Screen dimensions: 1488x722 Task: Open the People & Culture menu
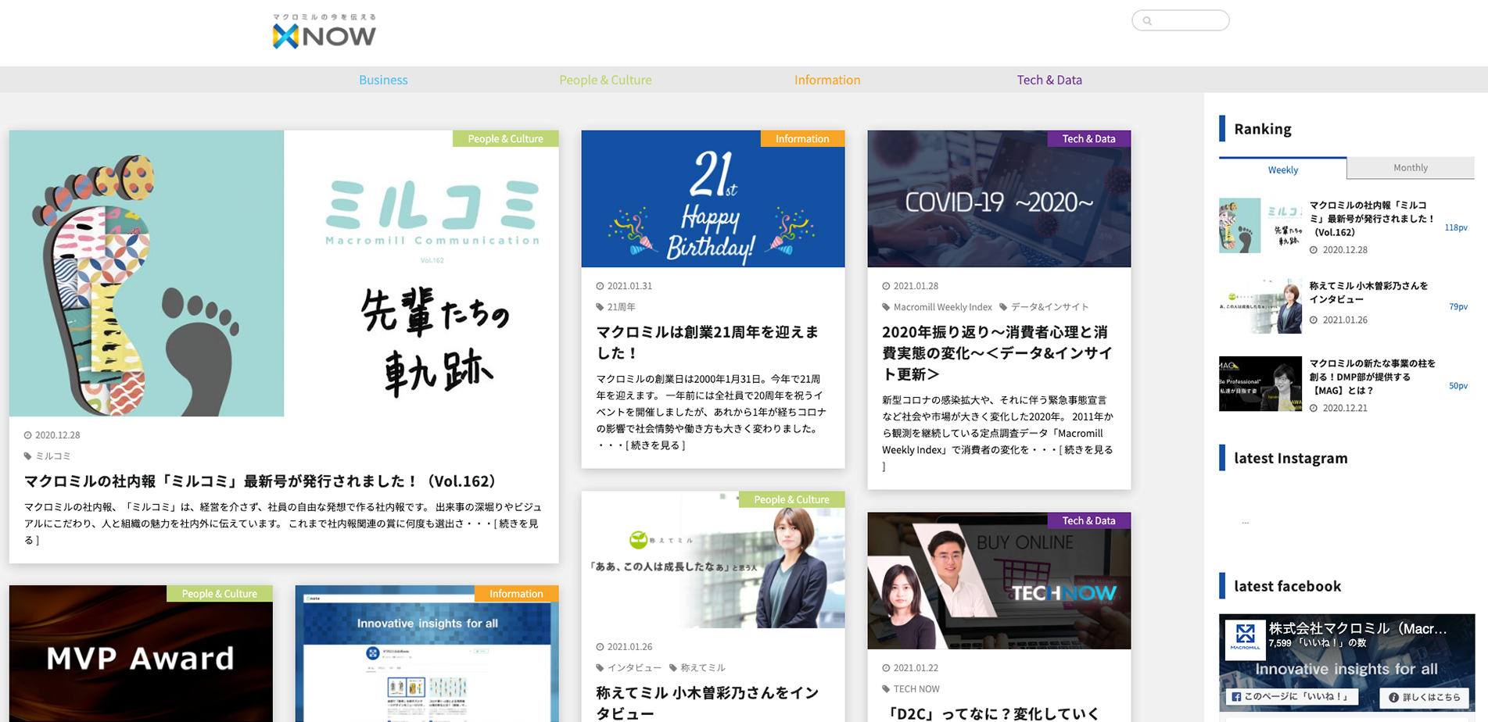pyautogui.click(x=605, y=80)
